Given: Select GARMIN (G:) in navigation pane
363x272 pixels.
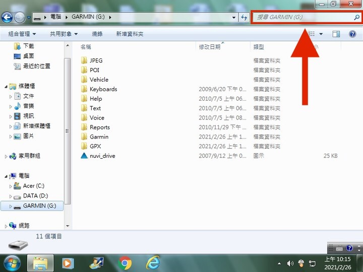Looking at the screenshot, I should click(32, 206).
